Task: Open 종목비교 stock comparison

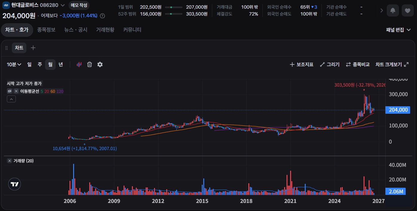Action: [358, 64]
